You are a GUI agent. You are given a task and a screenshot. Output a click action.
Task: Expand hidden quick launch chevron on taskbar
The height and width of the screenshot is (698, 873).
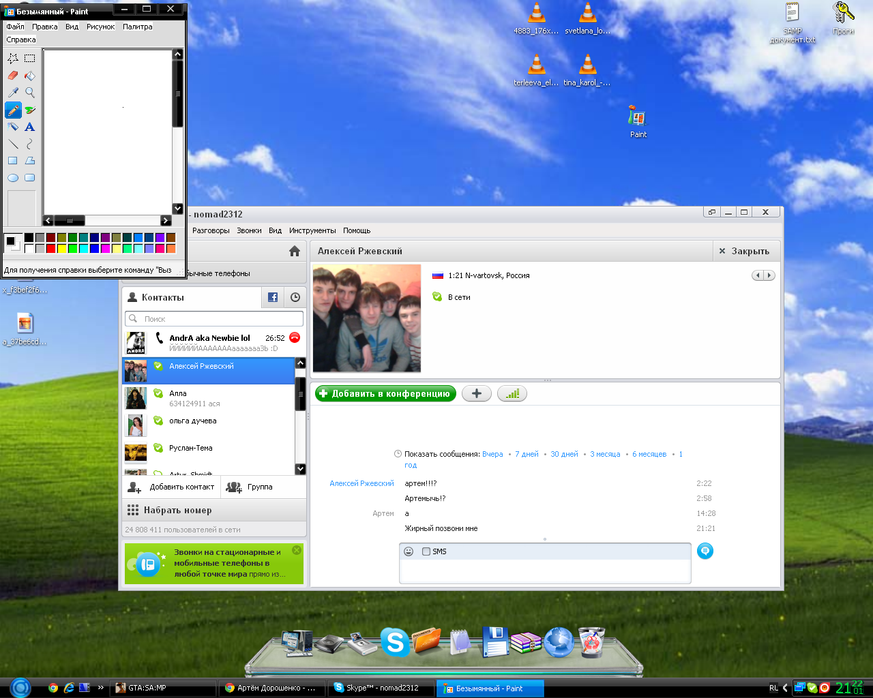pos(101,687)
